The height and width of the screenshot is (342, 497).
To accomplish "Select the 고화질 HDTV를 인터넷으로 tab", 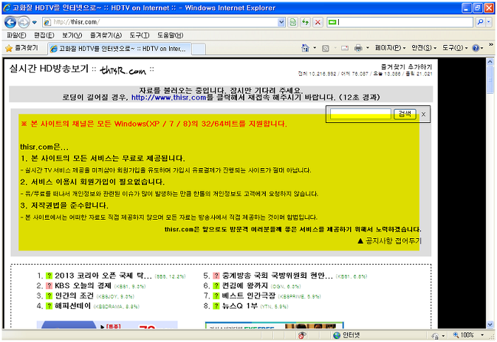I will click(119, 49).
